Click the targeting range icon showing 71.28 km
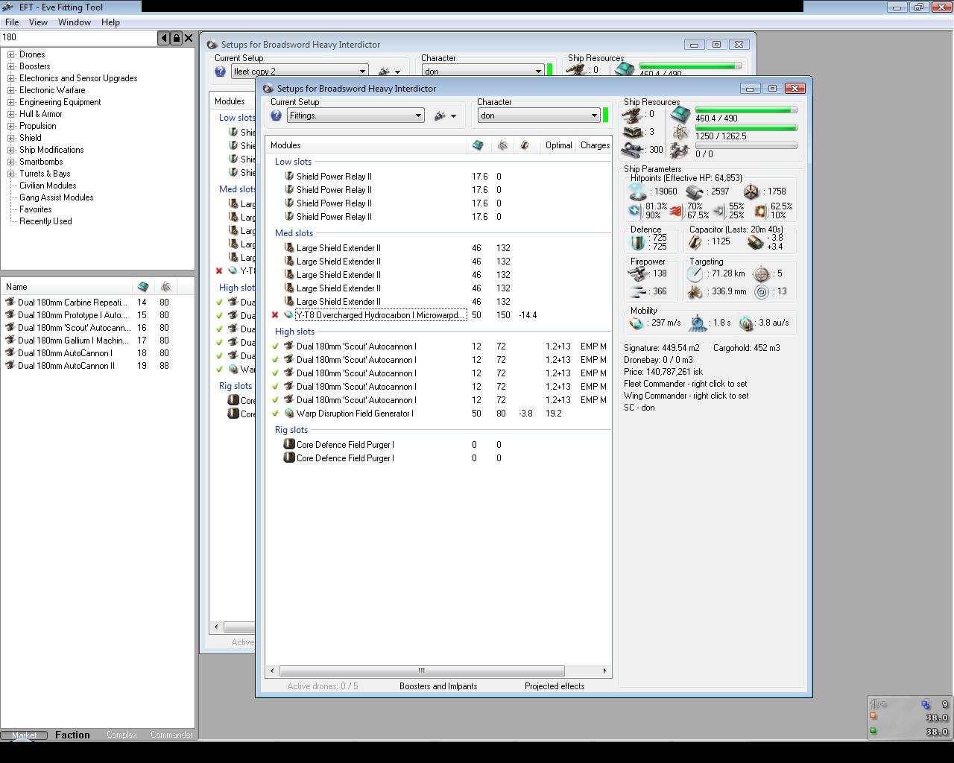 tap(695, 273)
